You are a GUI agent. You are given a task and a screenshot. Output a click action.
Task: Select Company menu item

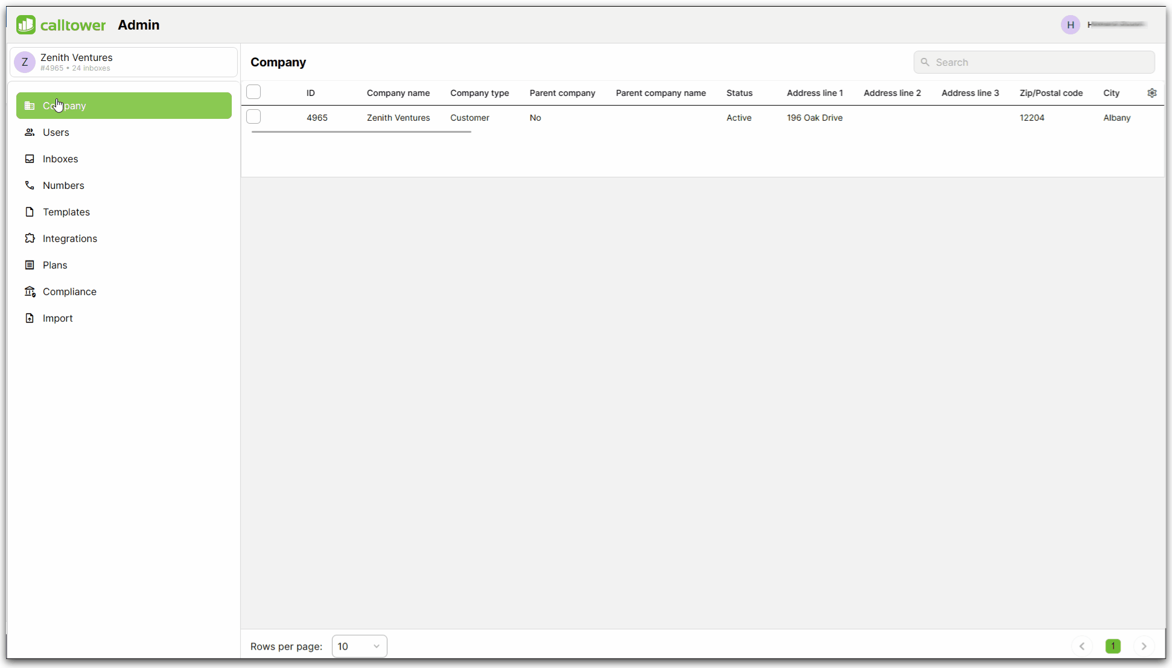coord(124,106)
